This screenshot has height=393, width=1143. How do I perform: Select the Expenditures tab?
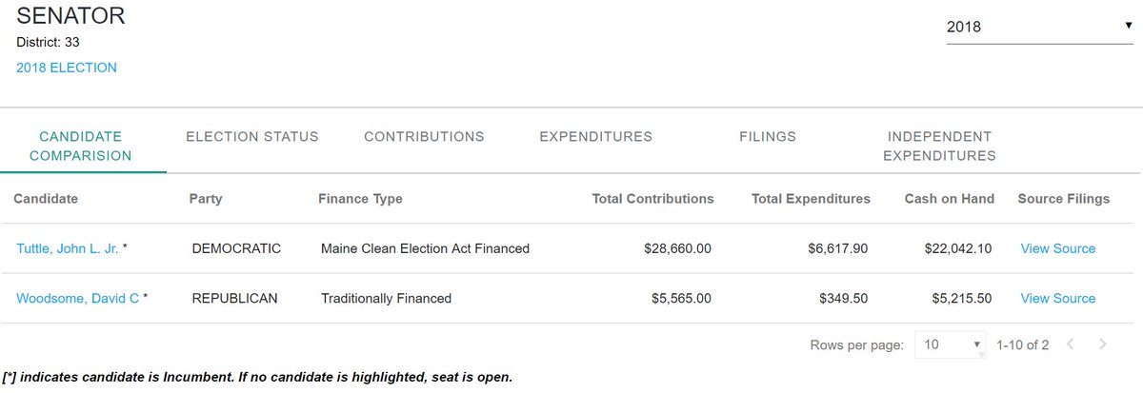(x=595, y=136)
